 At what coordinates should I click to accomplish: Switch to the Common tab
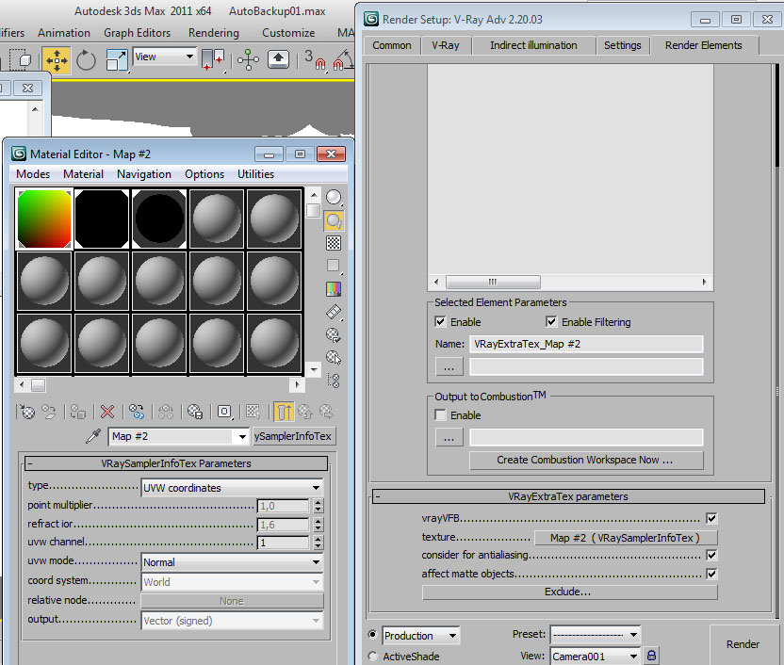click(x=391, y=45)
